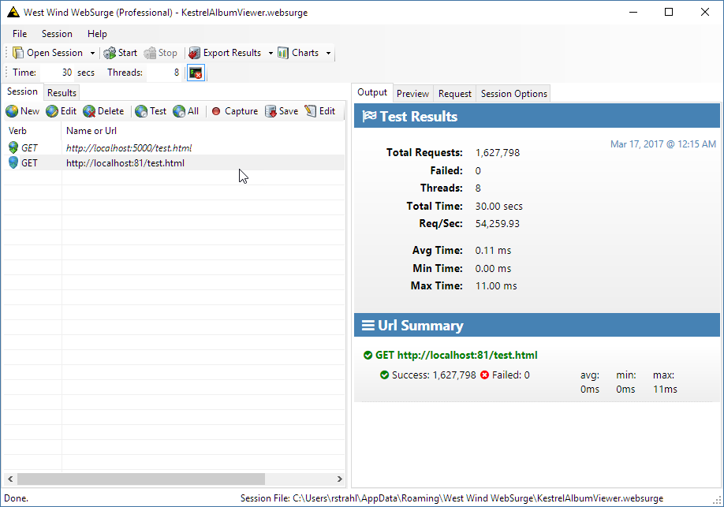
Task: Test All requests
Action: tap(185, 111)
